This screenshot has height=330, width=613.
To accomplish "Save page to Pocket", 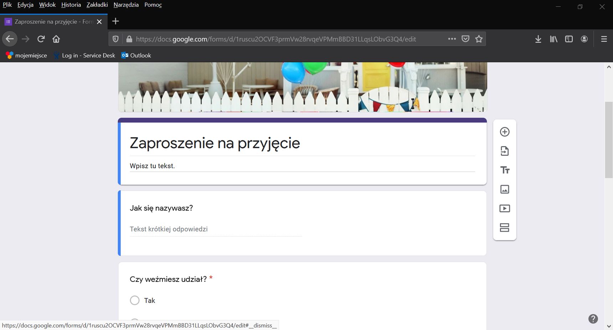I will coord(465,39).
